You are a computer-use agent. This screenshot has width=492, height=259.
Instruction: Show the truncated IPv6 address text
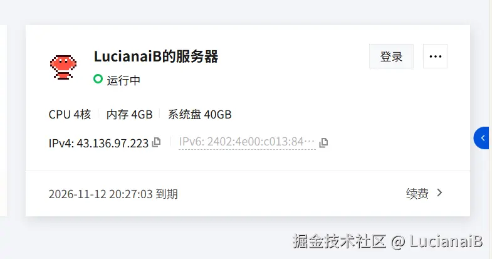pyautogui.click(x=247, y=142)
